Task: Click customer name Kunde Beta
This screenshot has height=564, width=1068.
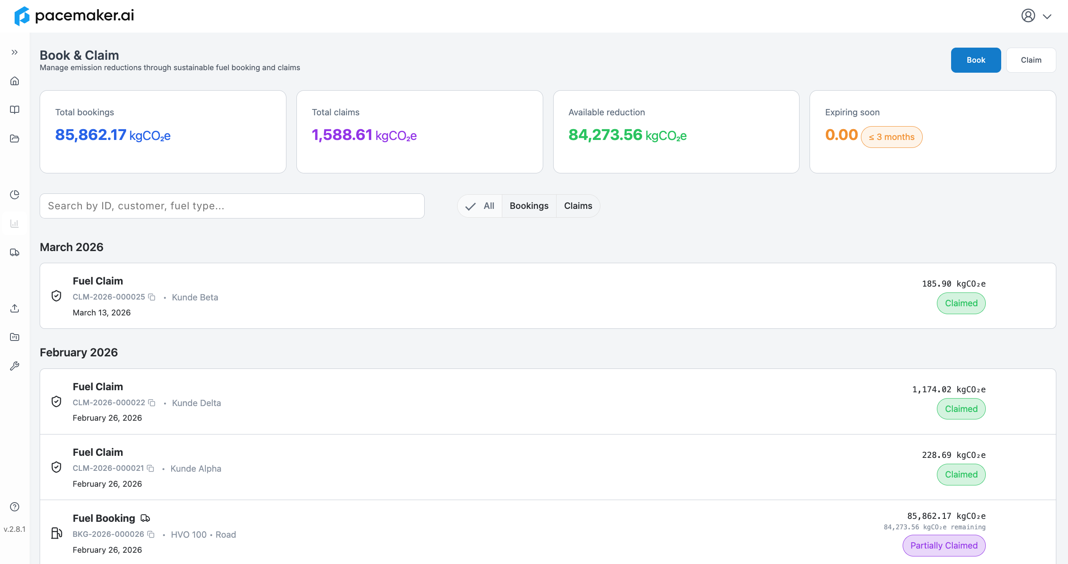Action: [x=195, y=297]
